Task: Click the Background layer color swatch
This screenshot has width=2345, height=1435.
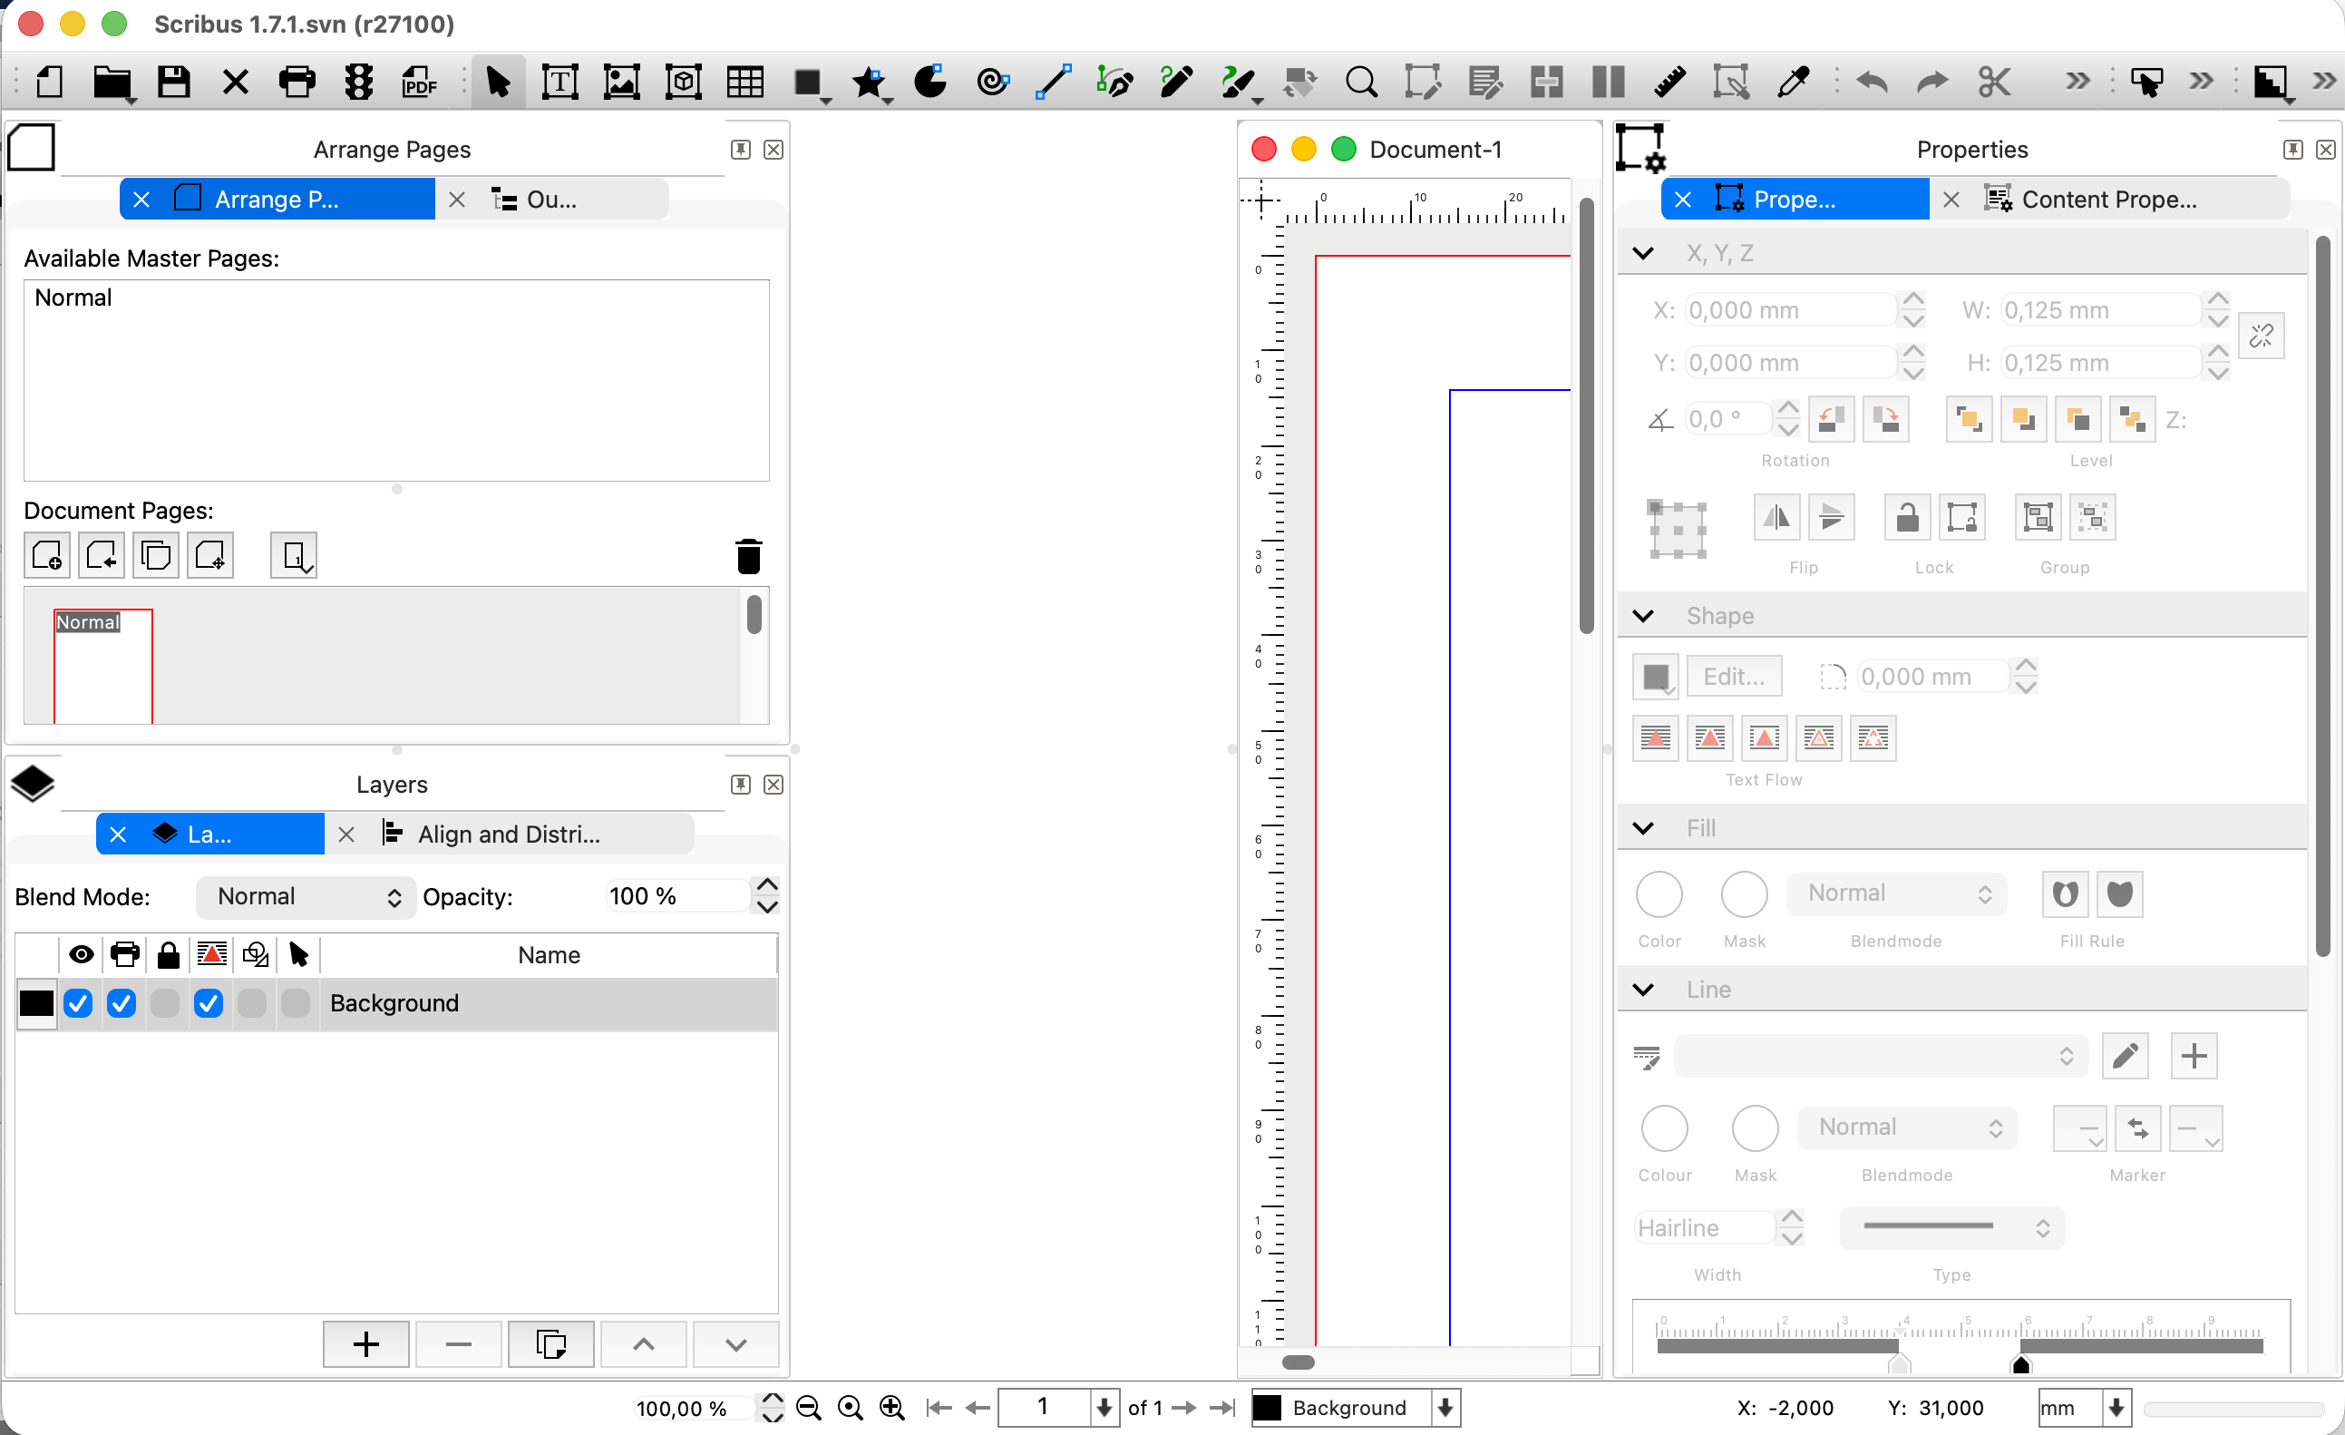Action: pos(36,1003)
